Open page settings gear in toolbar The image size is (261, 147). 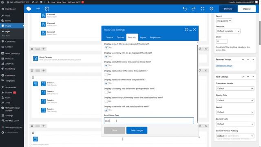pyautogui.click(x=211, y=9)
